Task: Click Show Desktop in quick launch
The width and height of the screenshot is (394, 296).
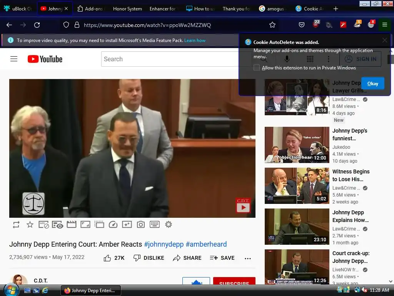Action: pos(27,291)
